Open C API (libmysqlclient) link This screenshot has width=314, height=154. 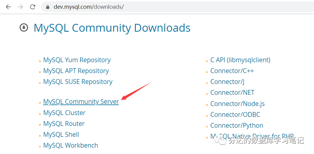click(x=240, y=60)
